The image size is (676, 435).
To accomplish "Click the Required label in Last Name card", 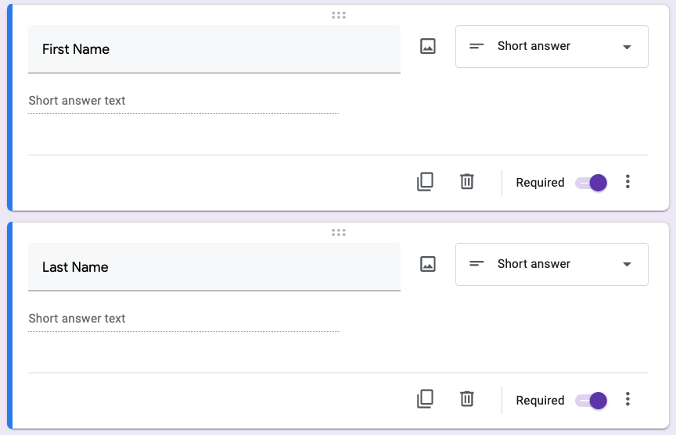I will pos(540,401).
